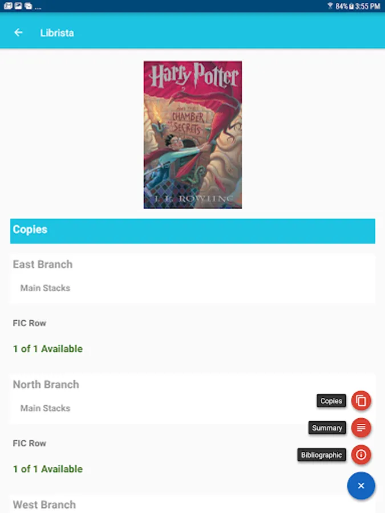Tap the Copies section header bar
This screenshot has width=385, height=513.
click(193, 231)
